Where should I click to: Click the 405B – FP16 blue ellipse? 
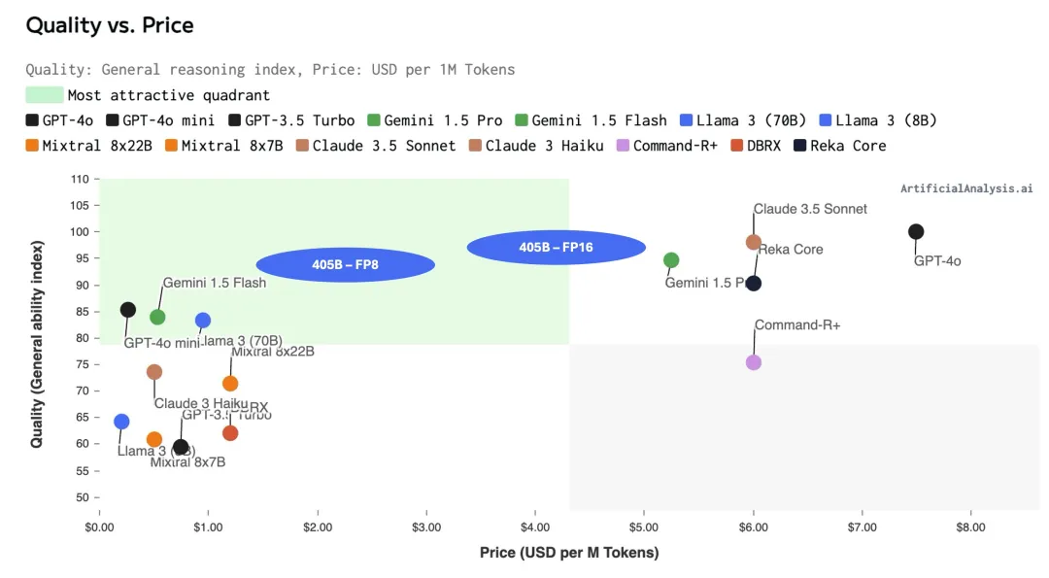point(556,248)
